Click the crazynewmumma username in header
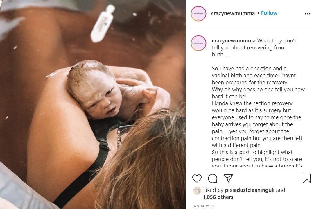The image size is (314, 209). coord(233,13)
